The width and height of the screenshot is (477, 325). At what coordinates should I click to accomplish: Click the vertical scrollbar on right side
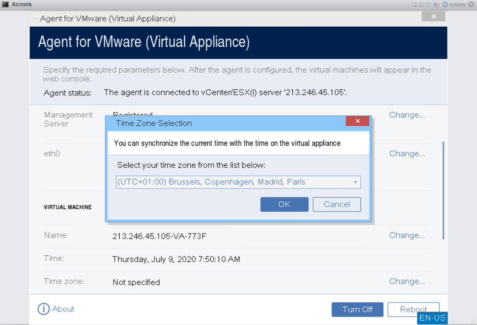click(x=443, y=190)
